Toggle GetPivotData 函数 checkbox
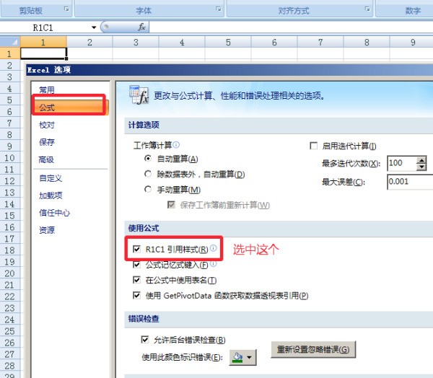Screen dimensions: 433x378 pos(136,296)
